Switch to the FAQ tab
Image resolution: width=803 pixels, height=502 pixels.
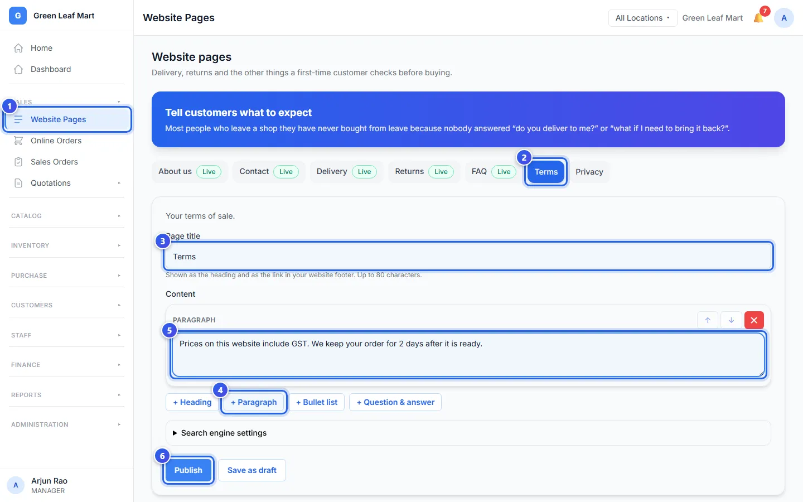point(494,172)
